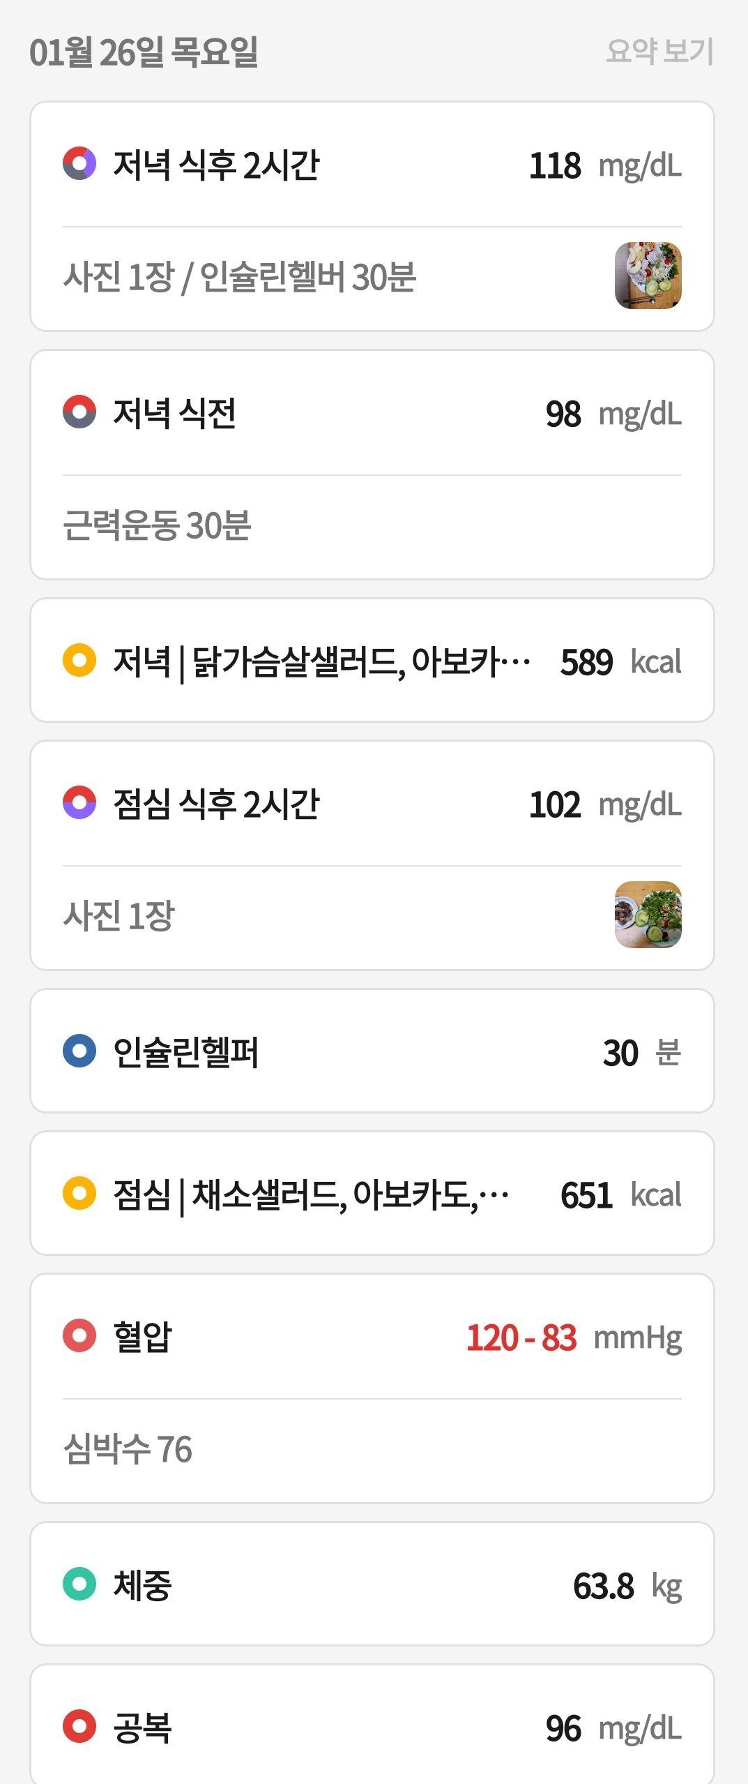
Task: Open the dinner meal photo thumbnail
Action: coord(648,276)
